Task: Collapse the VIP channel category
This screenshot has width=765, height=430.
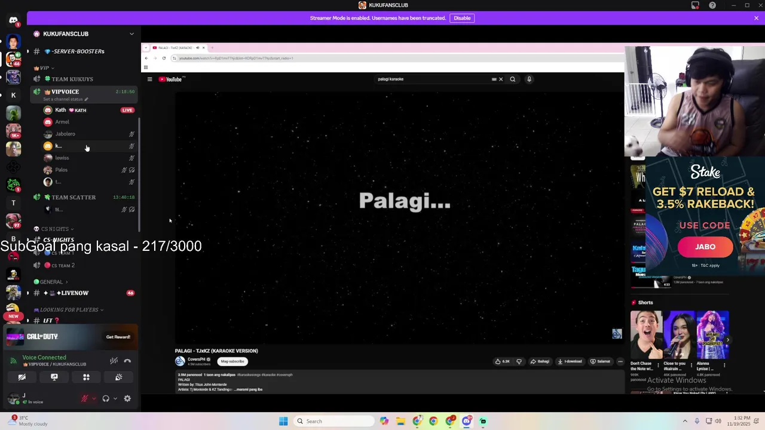Action: (44, 68)
